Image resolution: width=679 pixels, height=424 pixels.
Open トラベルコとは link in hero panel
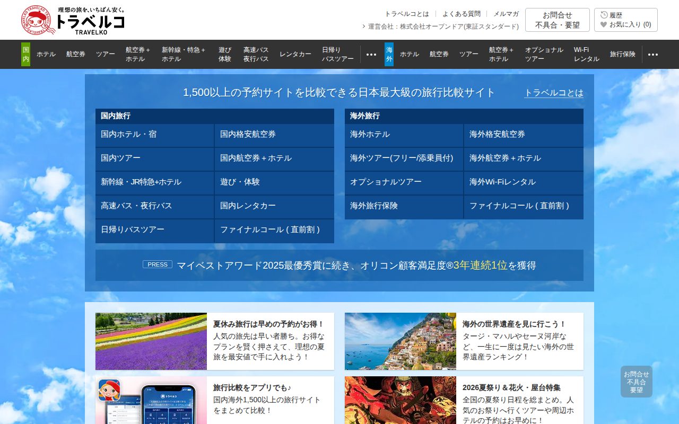[554, 93]
